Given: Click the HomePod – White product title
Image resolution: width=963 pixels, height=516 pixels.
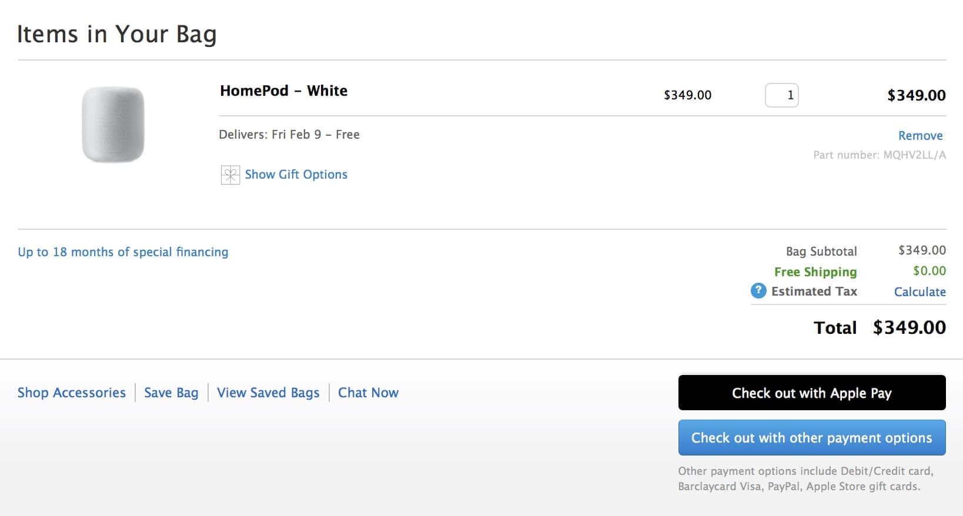Looking at the screenshot, I should (x=283, y=91).
